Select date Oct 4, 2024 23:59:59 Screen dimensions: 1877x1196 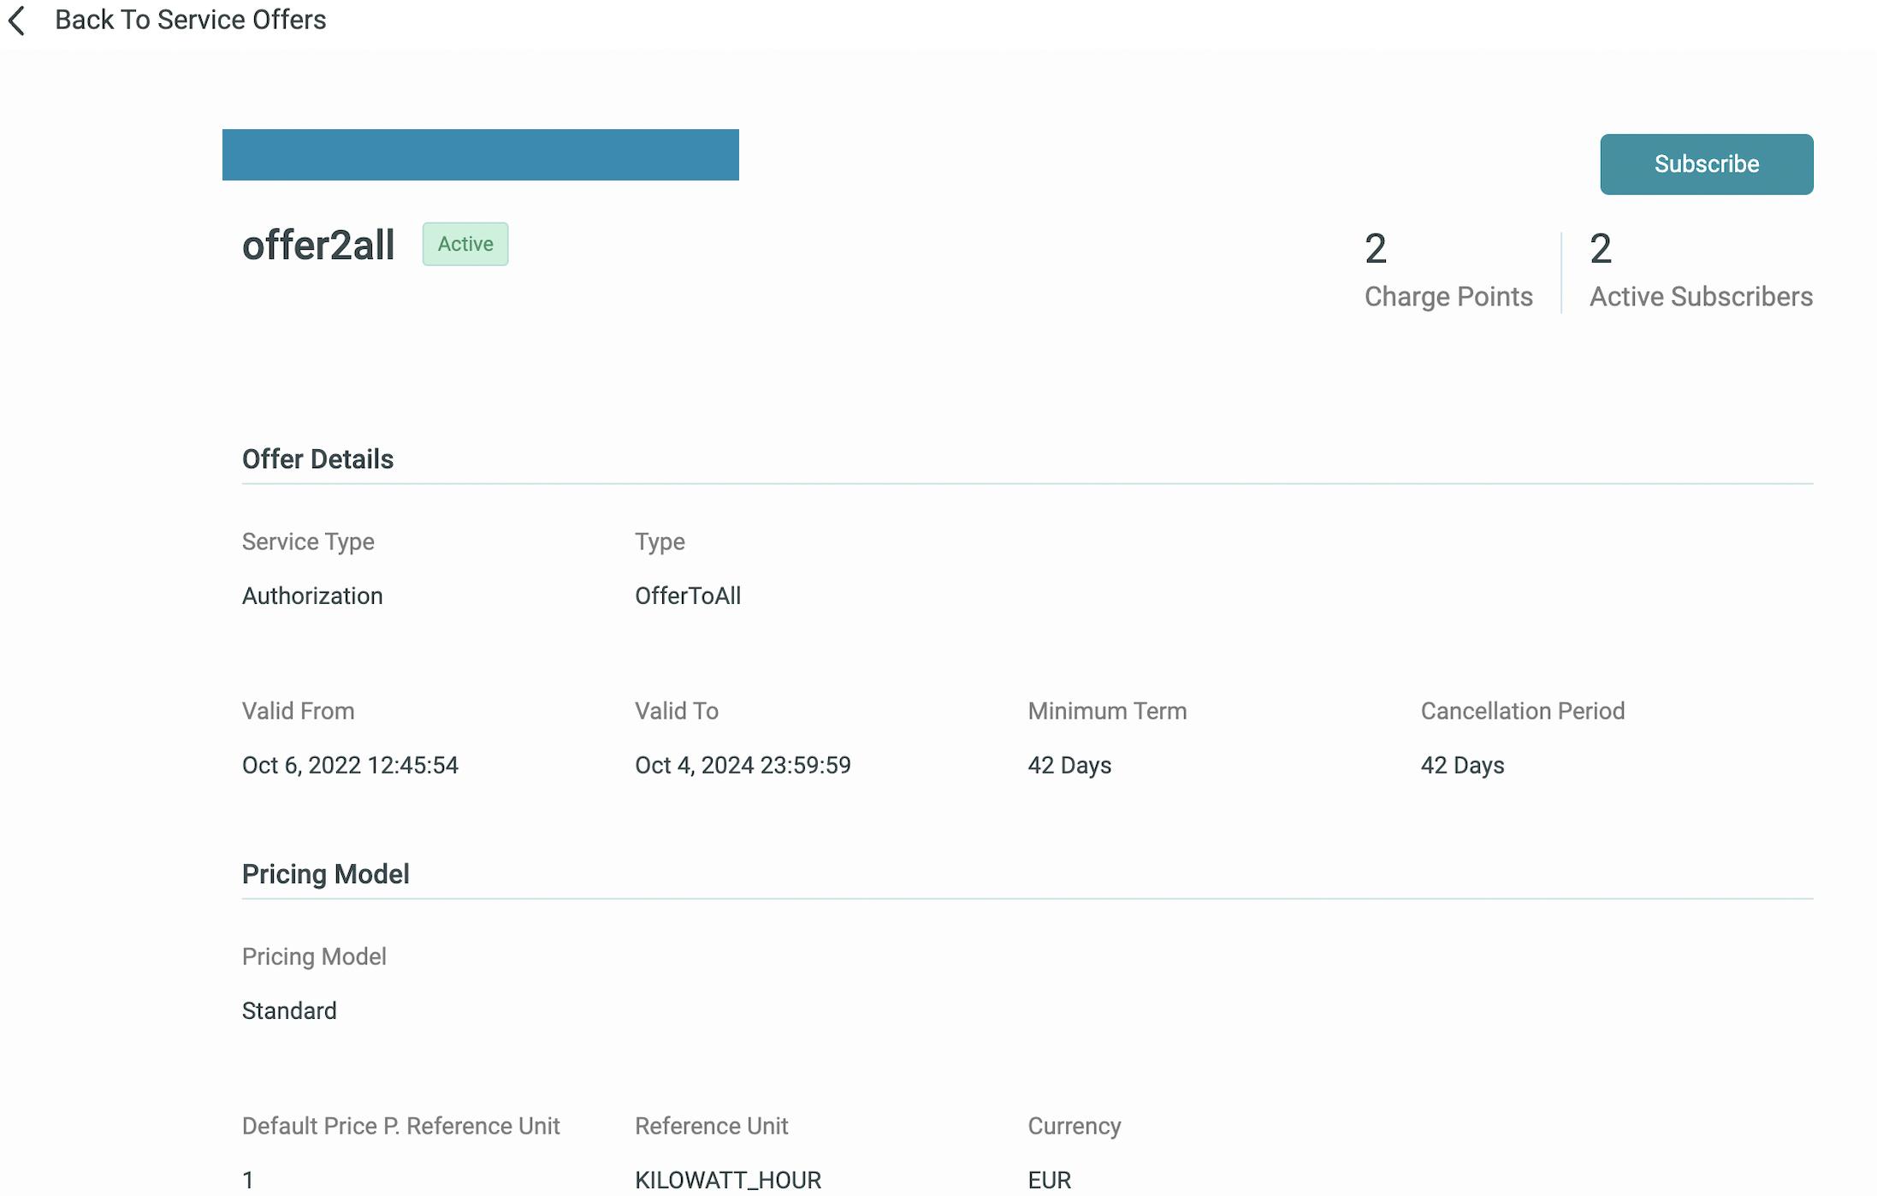[x=743, y=765]
